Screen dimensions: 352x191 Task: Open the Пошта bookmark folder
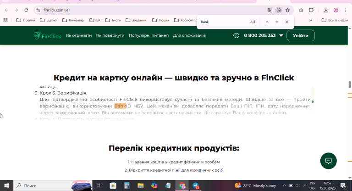160,20
